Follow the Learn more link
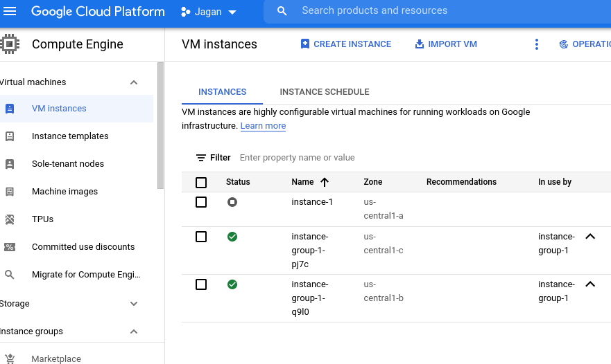Screen dimensions: 611x364 coord(263,126)
